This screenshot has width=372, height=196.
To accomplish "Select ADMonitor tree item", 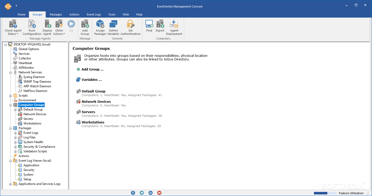I will [x=26, y=68].
